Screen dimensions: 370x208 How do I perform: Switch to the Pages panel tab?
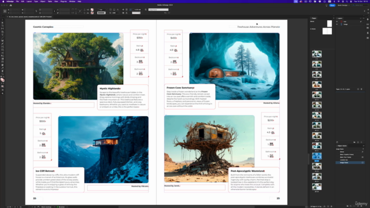click(x=314, y=18)
